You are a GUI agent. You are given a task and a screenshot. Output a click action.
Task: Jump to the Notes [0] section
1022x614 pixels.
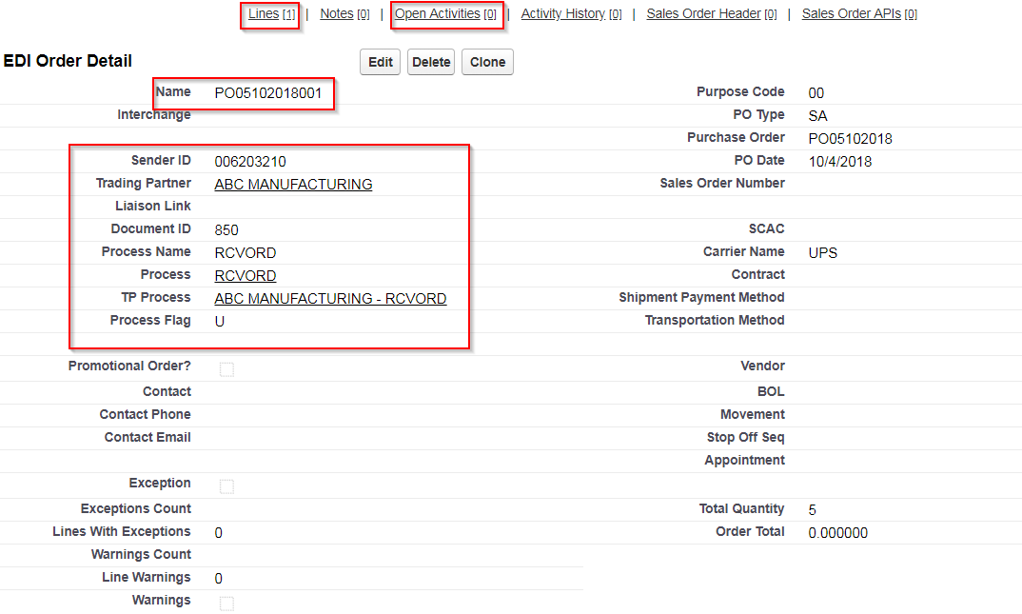coord(344,13)
